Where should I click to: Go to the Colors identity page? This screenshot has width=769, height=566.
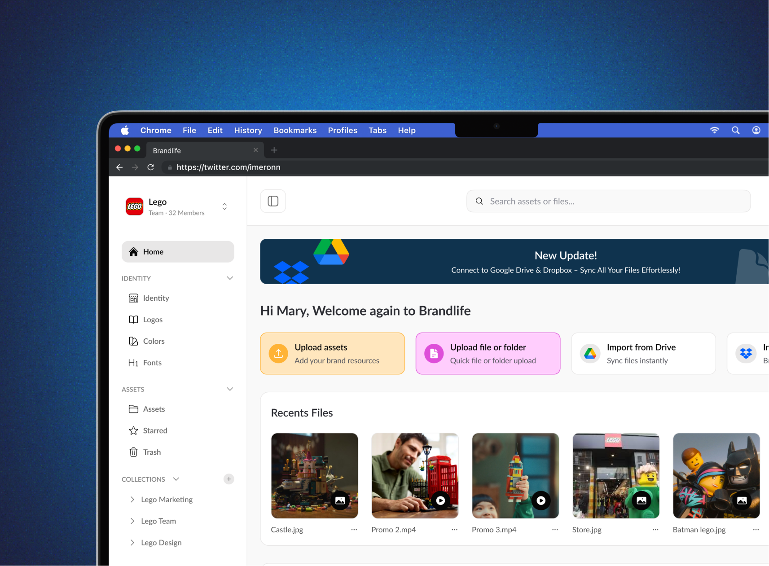(154, 341)
